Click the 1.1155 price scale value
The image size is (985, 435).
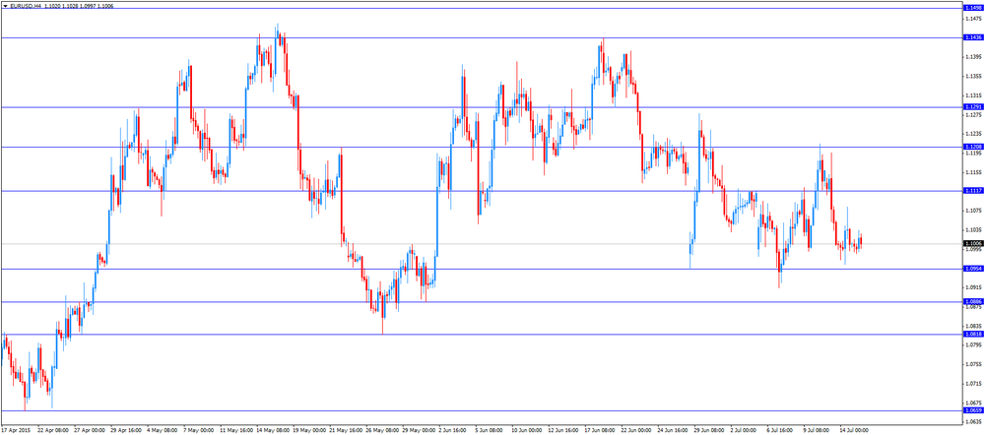[973, 172]
